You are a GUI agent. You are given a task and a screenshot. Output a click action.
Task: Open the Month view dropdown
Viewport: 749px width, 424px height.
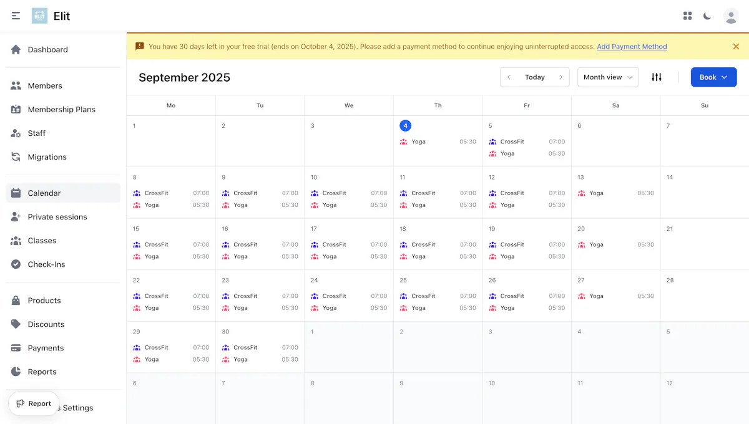[x=608, y=77]
